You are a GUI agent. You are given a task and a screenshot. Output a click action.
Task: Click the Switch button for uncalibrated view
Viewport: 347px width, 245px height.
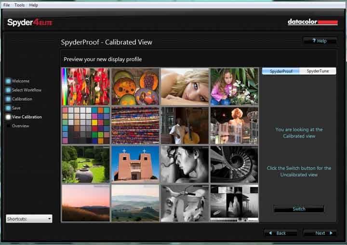click(x=299, y=209)
